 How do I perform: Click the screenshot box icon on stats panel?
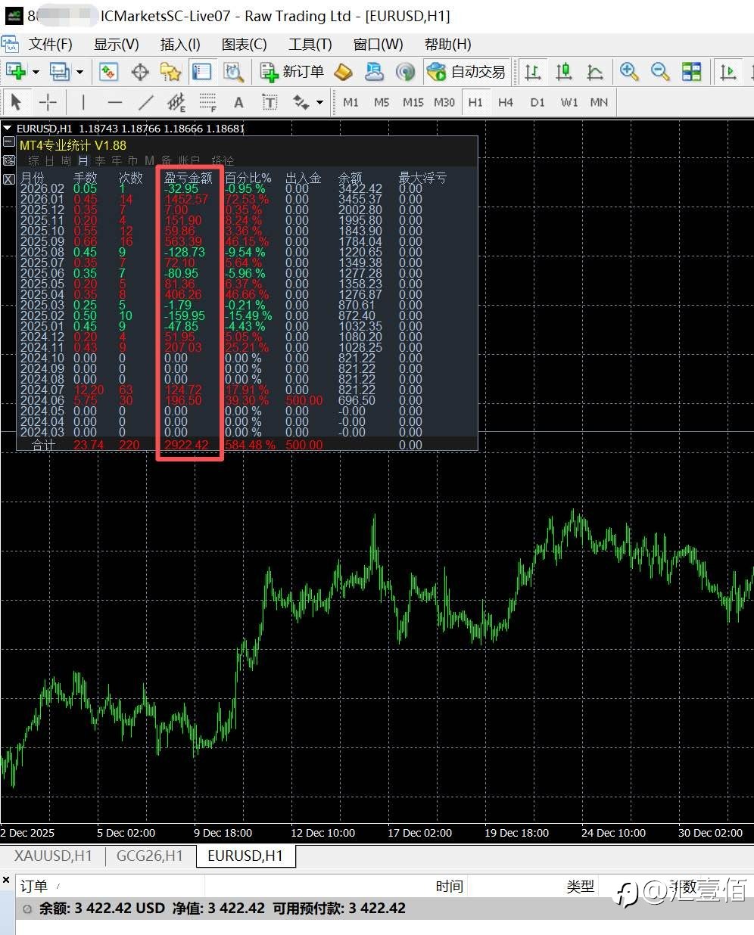9,160
